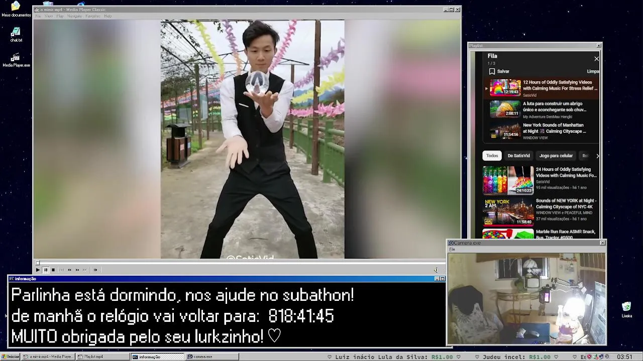Click the Camera.exe title bar icon

451,243
